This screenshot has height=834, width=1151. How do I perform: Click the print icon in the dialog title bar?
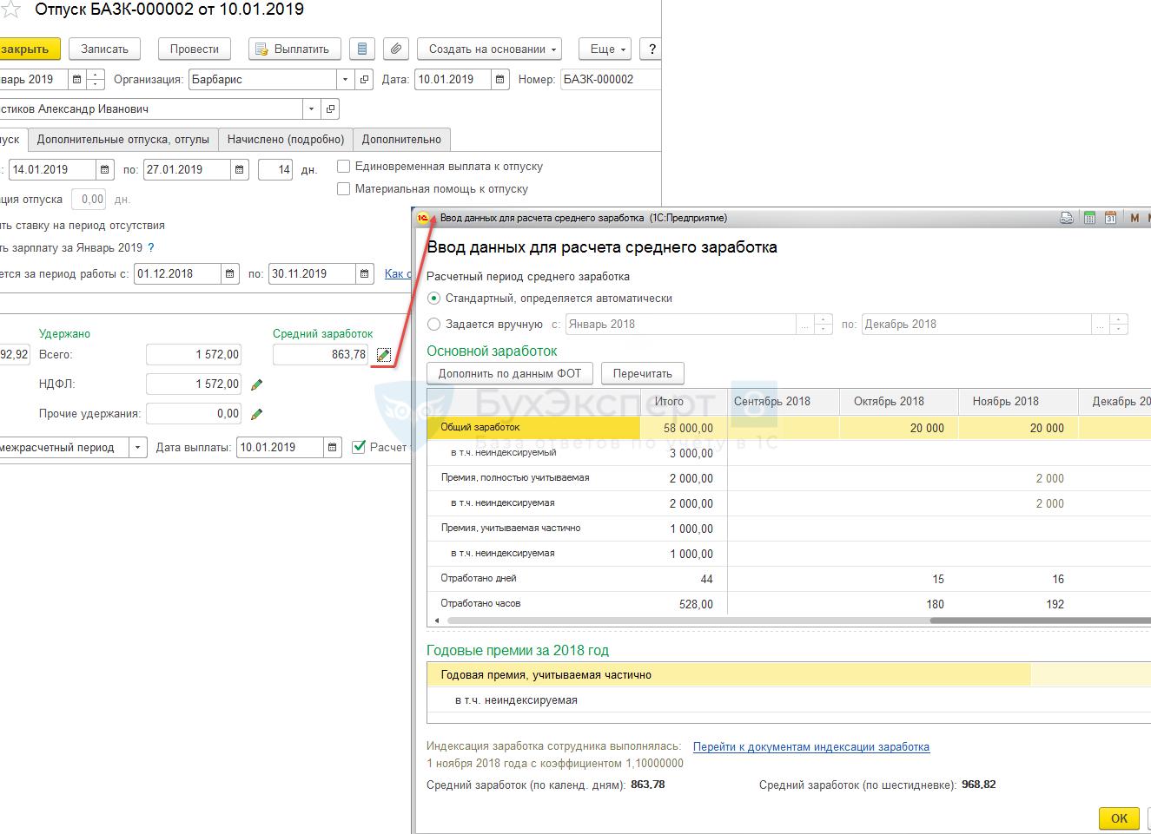[1067, 218]
